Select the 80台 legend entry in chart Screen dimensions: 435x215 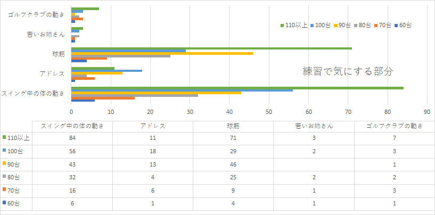click(362, 25)
